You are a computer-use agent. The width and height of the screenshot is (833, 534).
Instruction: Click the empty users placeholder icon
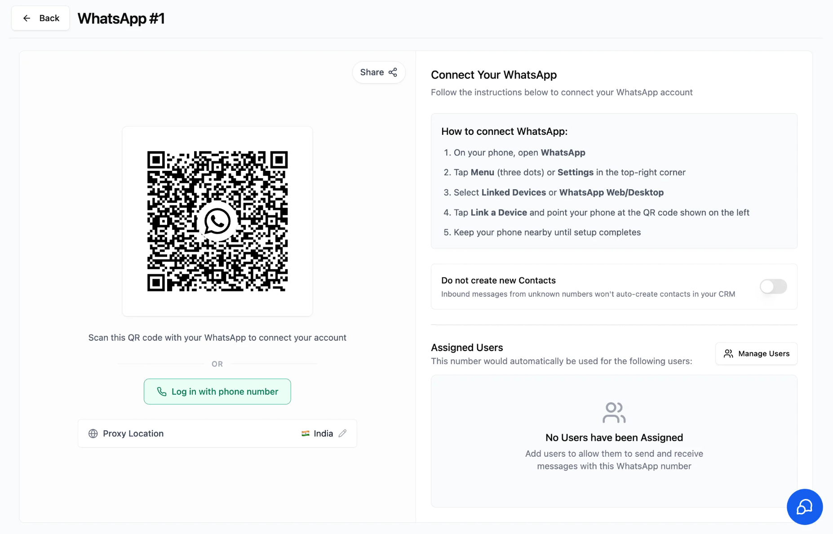click(x=614, y=413)
